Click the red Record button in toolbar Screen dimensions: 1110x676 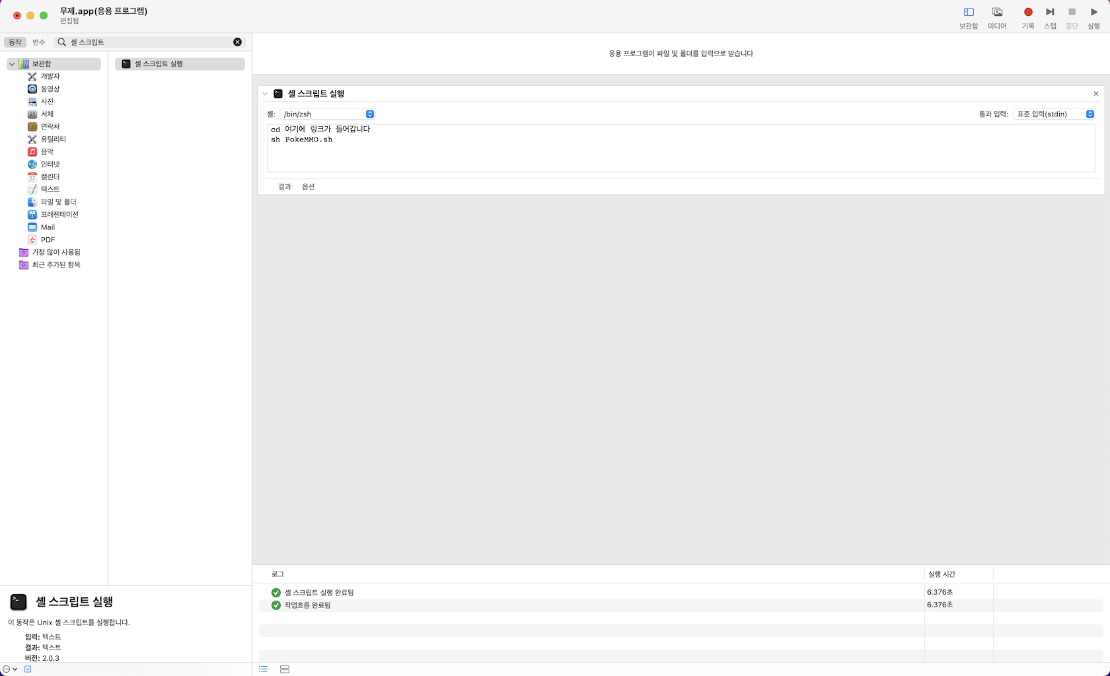tap(1027, 13)
